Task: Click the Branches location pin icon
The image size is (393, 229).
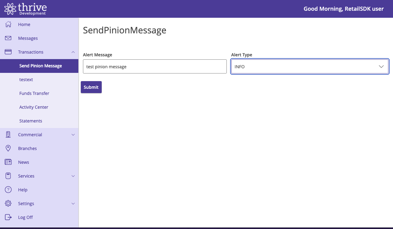Action: [8, 148]
